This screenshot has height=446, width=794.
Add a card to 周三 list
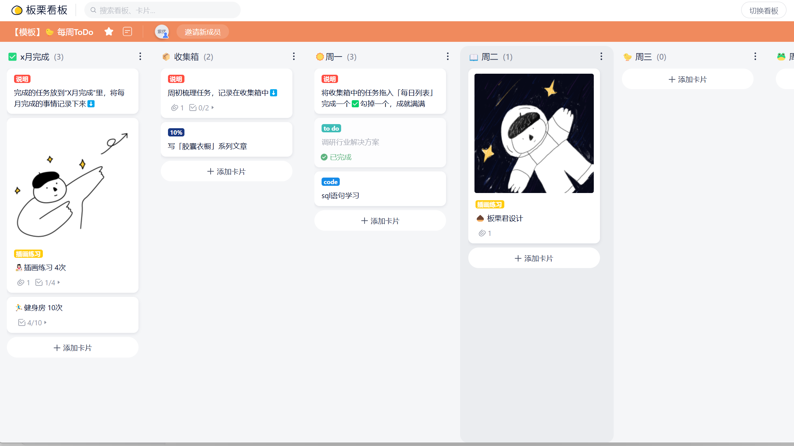point(687,80)
